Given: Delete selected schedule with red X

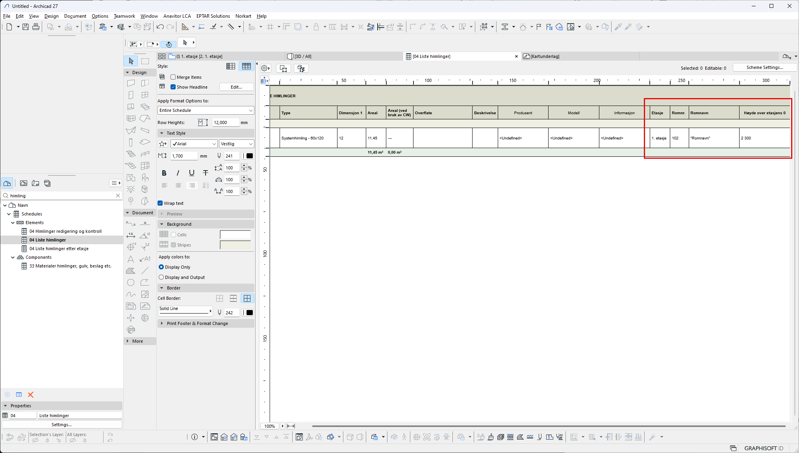Looking at the screenshot, I should [31, 395].
